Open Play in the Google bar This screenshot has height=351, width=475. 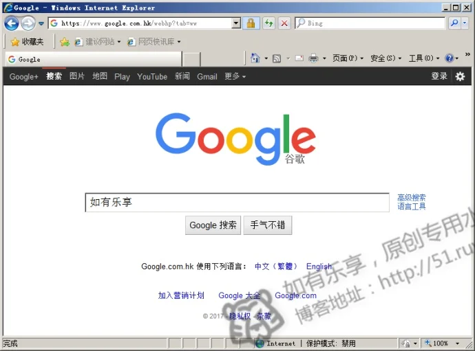click(122, 77)
